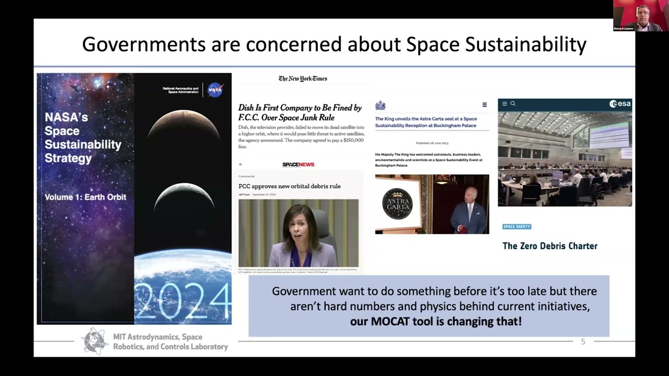Screen dimensions: 669x376
Task: Open the ESA page hamburger menu icon
Action: (x=504, y=104)
